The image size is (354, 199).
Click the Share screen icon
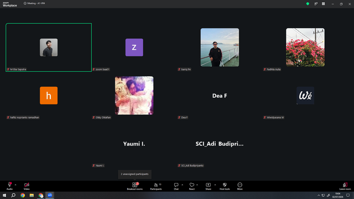click(208, 186)
